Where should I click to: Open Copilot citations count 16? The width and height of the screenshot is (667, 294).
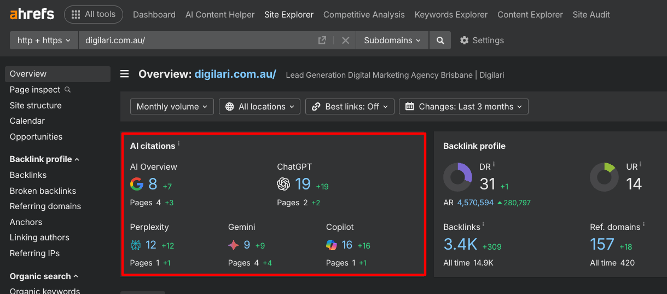point(347,245)
